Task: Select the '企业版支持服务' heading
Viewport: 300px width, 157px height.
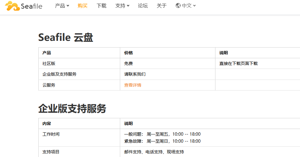Action: pos(72,109)
